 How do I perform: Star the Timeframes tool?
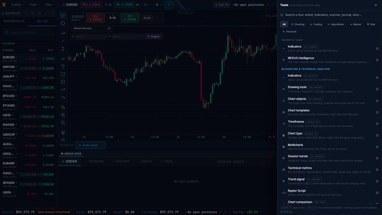click(x=377, y=124)
